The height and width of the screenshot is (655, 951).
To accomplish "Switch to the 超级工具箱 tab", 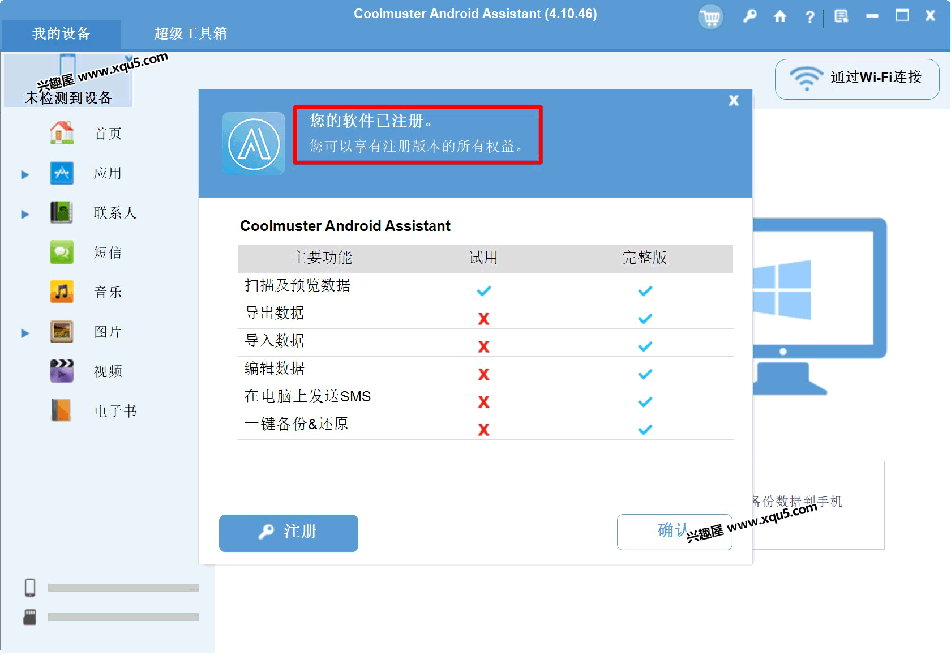I will (190, 33).
